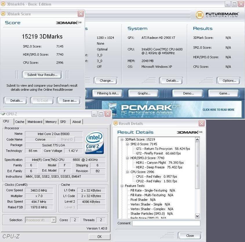Click the Graphs button

pos(144,93)
